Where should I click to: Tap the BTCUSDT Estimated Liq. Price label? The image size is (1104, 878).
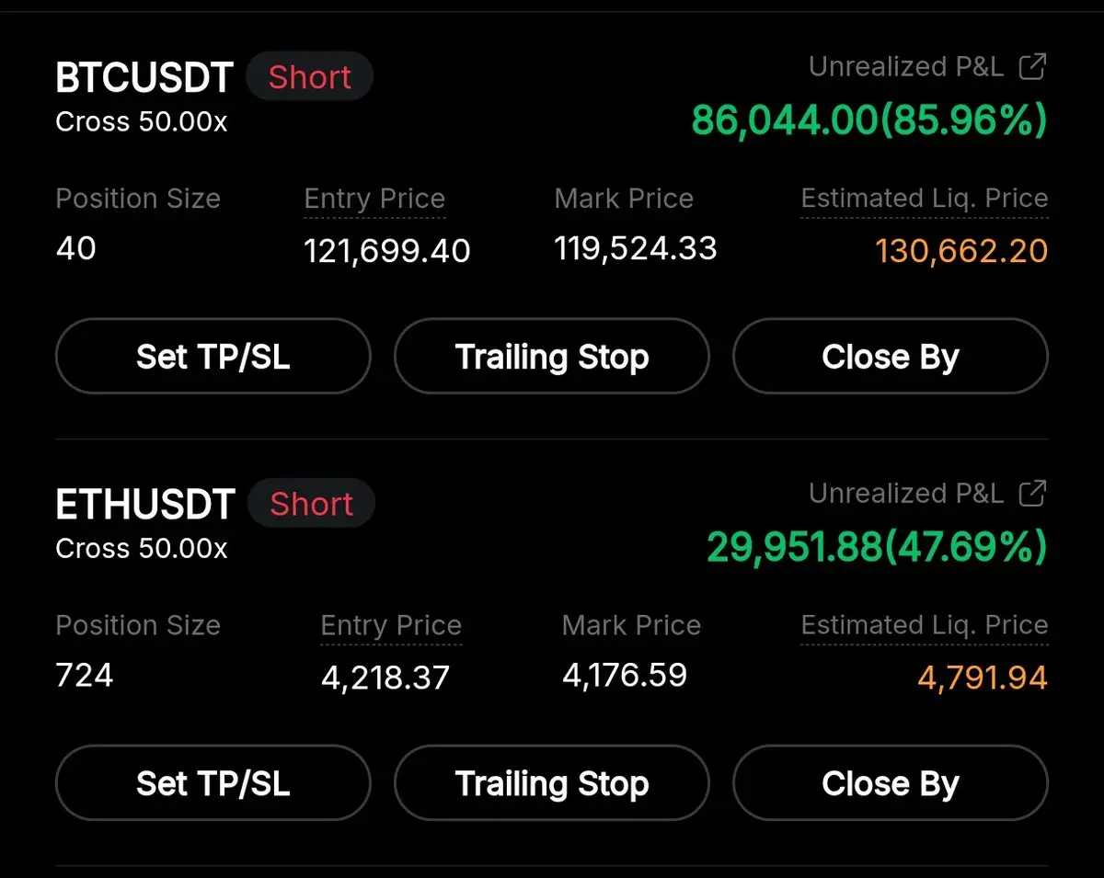[x=925, y=199]
